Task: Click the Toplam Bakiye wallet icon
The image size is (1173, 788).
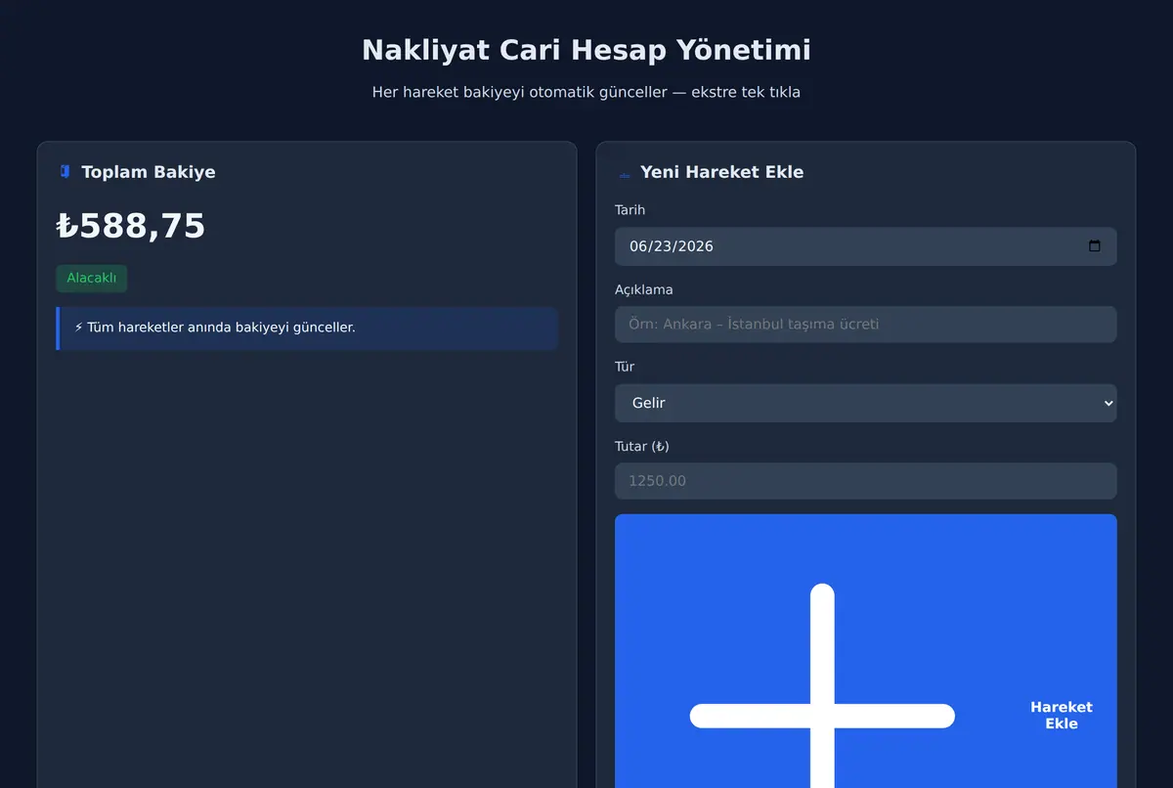Action: [x=65, y=172]
